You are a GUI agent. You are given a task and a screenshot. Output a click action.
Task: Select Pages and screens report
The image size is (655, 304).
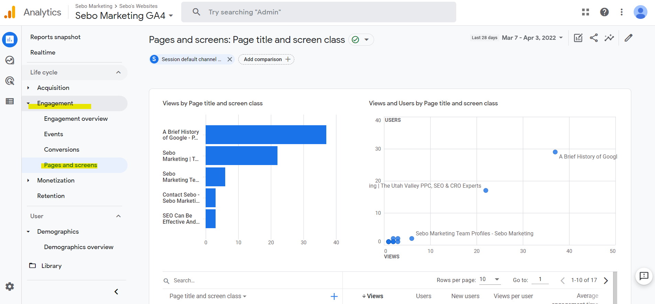point(70,165)
